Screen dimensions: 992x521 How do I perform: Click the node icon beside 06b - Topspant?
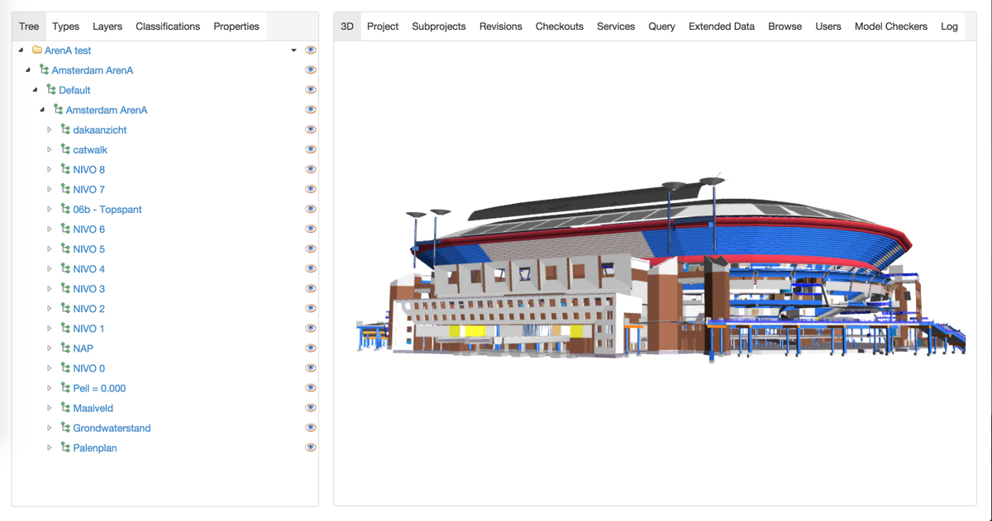65,209
